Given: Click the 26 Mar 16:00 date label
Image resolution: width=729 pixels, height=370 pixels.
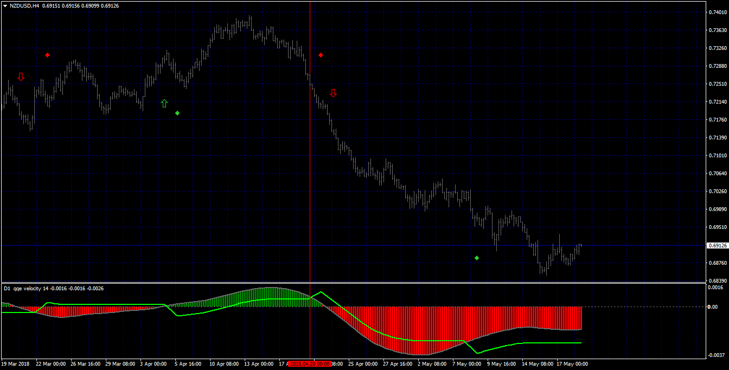Looking at the screenshot, I should click(x=86, y=363).
